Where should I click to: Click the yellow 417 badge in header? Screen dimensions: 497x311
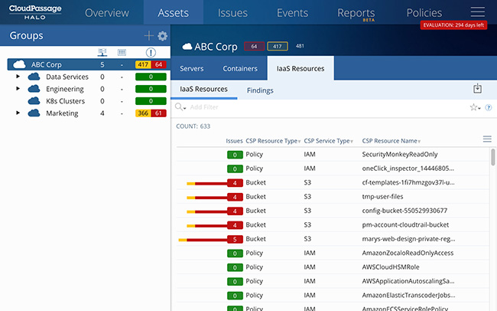pos(278,47)
